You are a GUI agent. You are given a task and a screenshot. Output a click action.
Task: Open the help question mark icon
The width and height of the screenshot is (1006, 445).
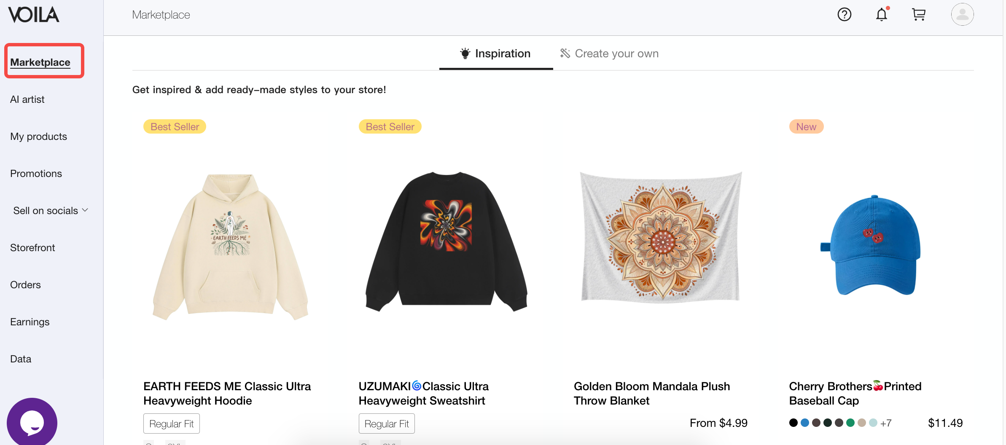tap(844, 15)
